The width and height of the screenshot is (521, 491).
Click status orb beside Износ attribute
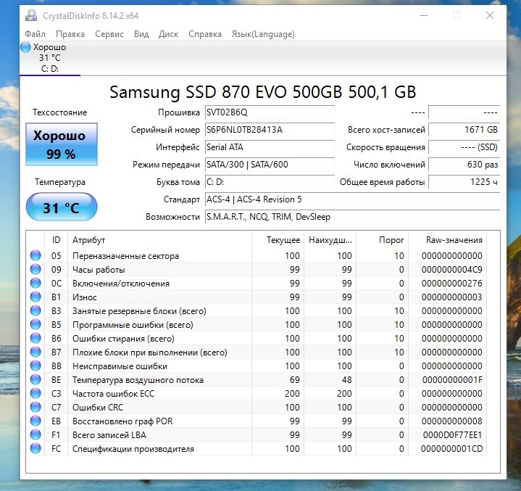[36, 297]
